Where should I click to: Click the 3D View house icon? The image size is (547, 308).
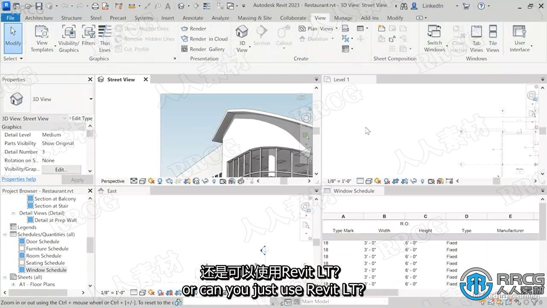tap(242, 32)
